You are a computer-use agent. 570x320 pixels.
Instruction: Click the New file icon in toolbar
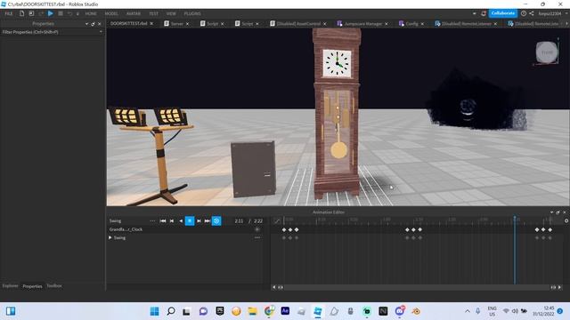(21, 13)
